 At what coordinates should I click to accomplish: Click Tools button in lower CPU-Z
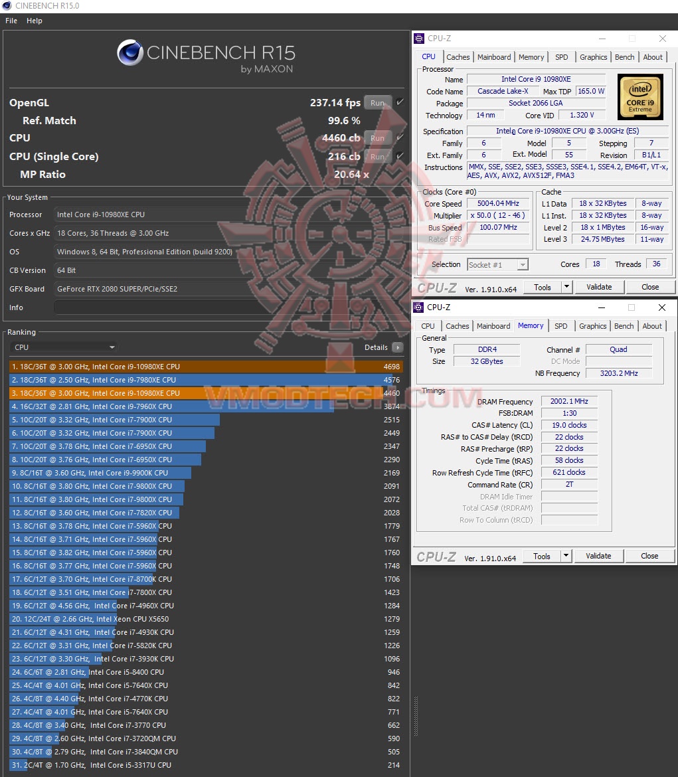(542, 556)
